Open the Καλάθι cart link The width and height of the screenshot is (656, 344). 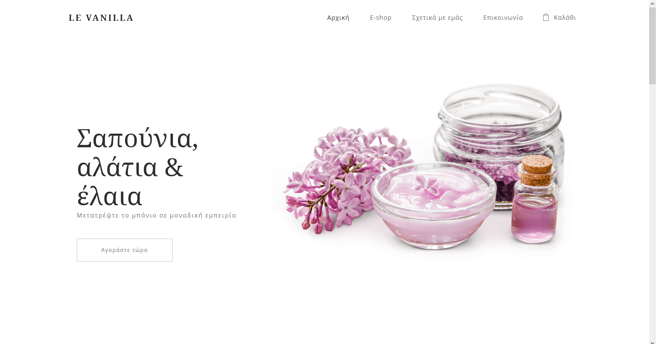tap(560, 17)
